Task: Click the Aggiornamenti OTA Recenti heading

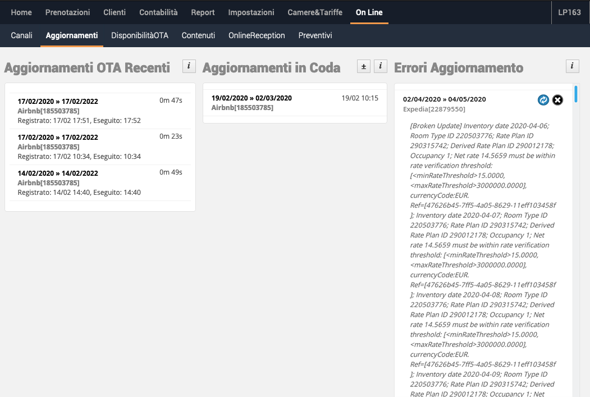Action: coord(87,68)
